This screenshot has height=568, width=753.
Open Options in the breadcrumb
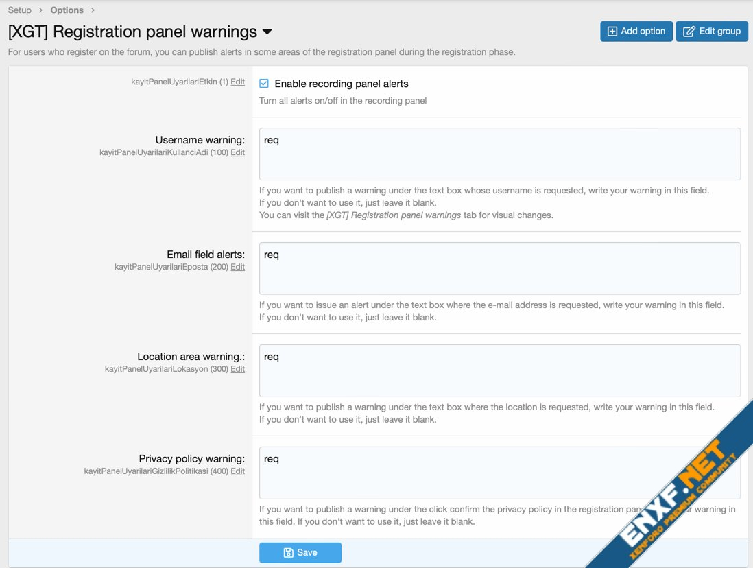coord(67,10)
